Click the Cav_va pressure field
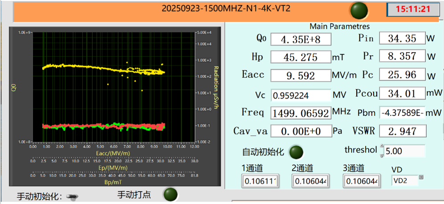 pos(301,131)
